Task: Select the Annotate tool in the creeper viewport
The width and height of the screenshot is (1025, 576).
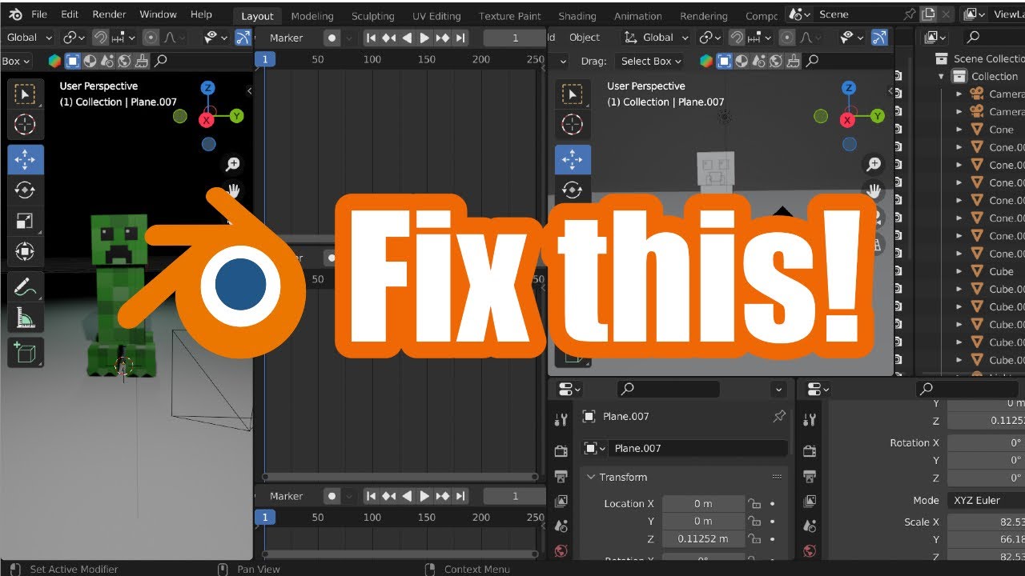Action: coord(26,286)
